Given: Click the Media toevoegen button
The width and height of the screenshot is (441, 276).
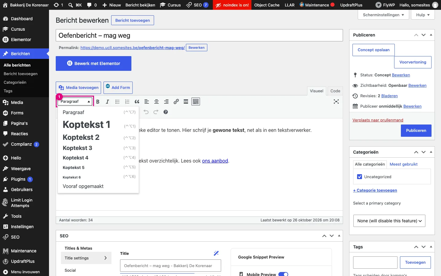Looking at the screenshot, I should 78,88.
